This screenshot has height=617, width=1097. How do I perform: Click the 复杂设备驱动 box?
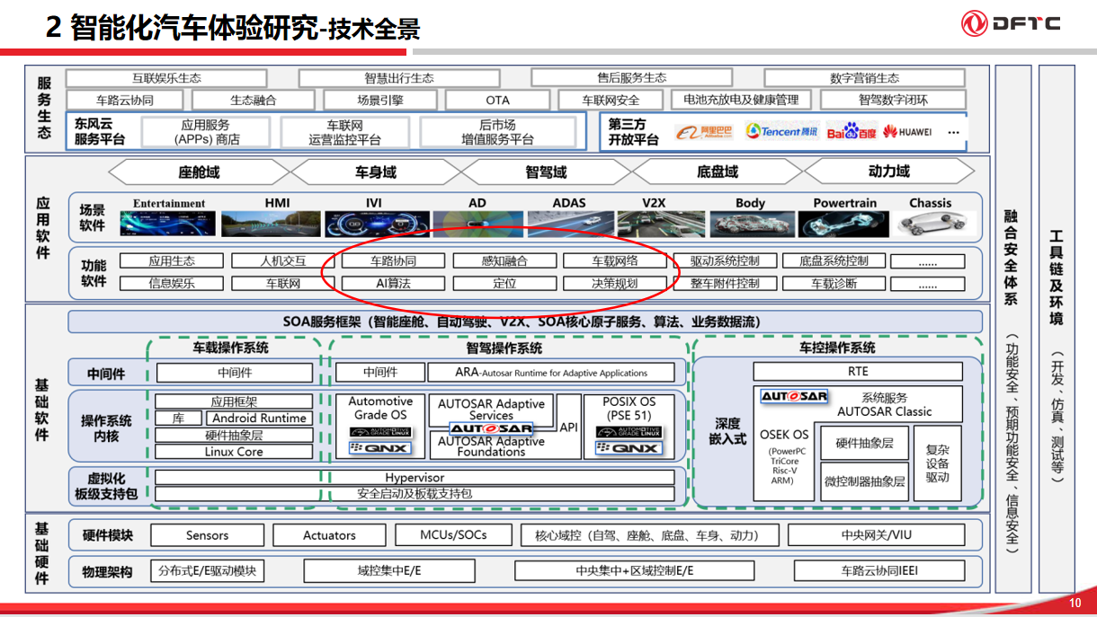(x=938, y=463)
